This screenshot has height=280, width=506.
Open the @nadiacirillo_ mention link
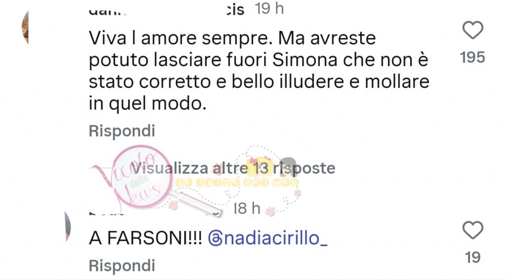[x=268, y=239]
